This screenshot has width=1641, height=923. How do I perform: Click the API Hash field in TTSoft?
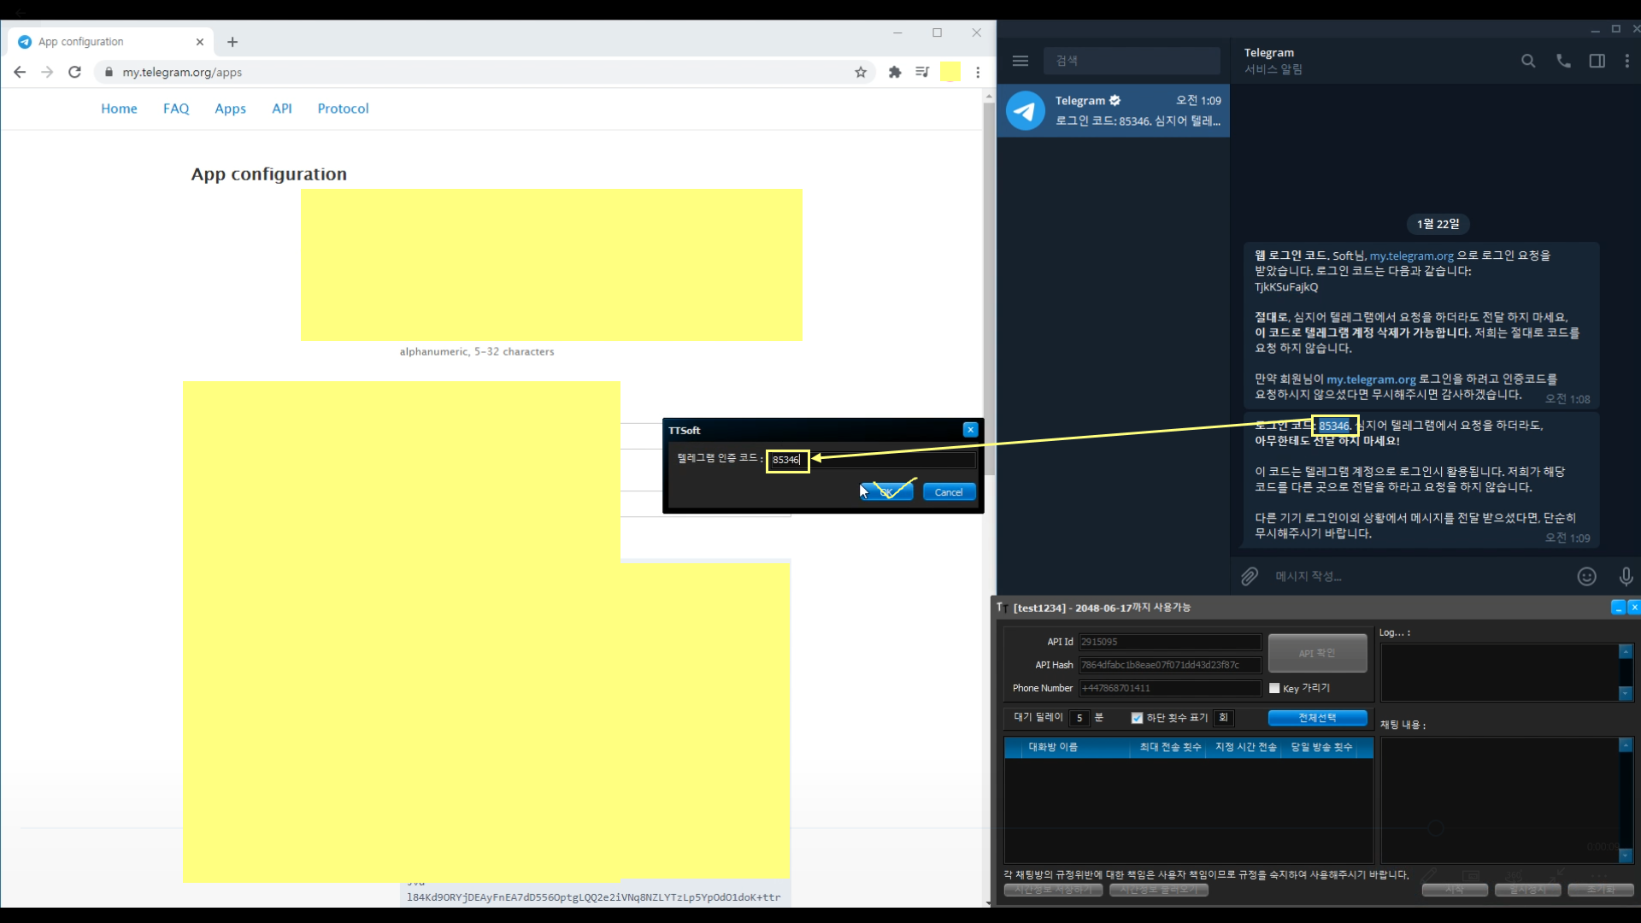1170,665
